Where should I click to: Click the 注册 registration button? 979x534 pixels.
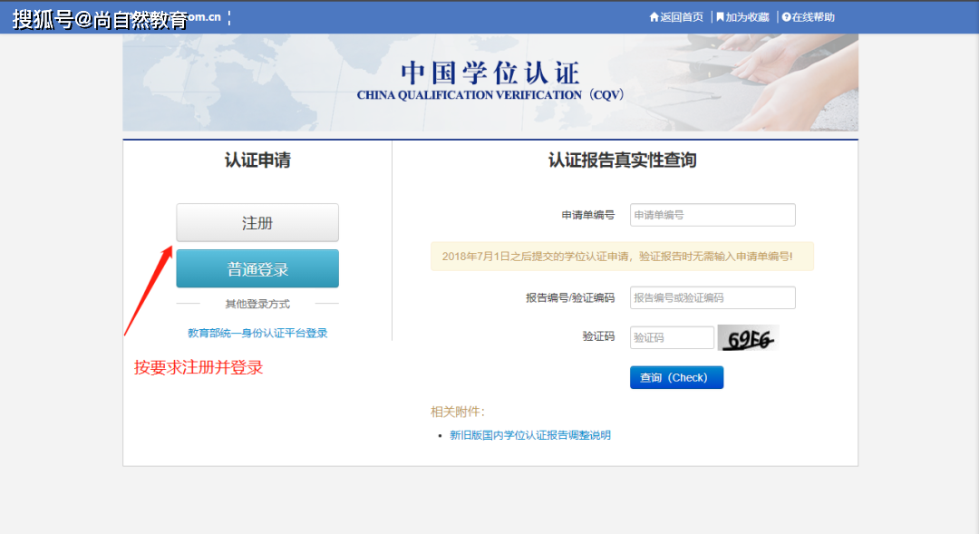pos(257,222)
